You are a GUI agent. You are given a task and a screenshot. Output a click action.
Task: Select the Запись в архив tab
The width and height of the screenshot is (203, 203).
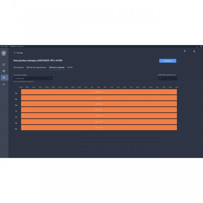click(x=57, y=67)
